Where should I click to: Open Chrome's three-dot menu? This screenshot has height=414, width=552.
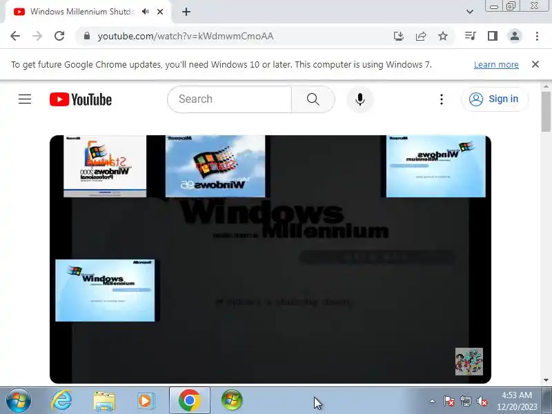click(x=537, y=36)
